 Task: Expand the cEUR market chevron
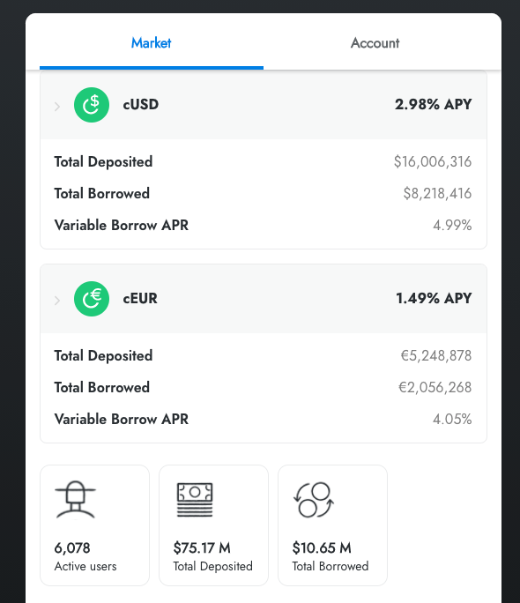coord(57,300)
